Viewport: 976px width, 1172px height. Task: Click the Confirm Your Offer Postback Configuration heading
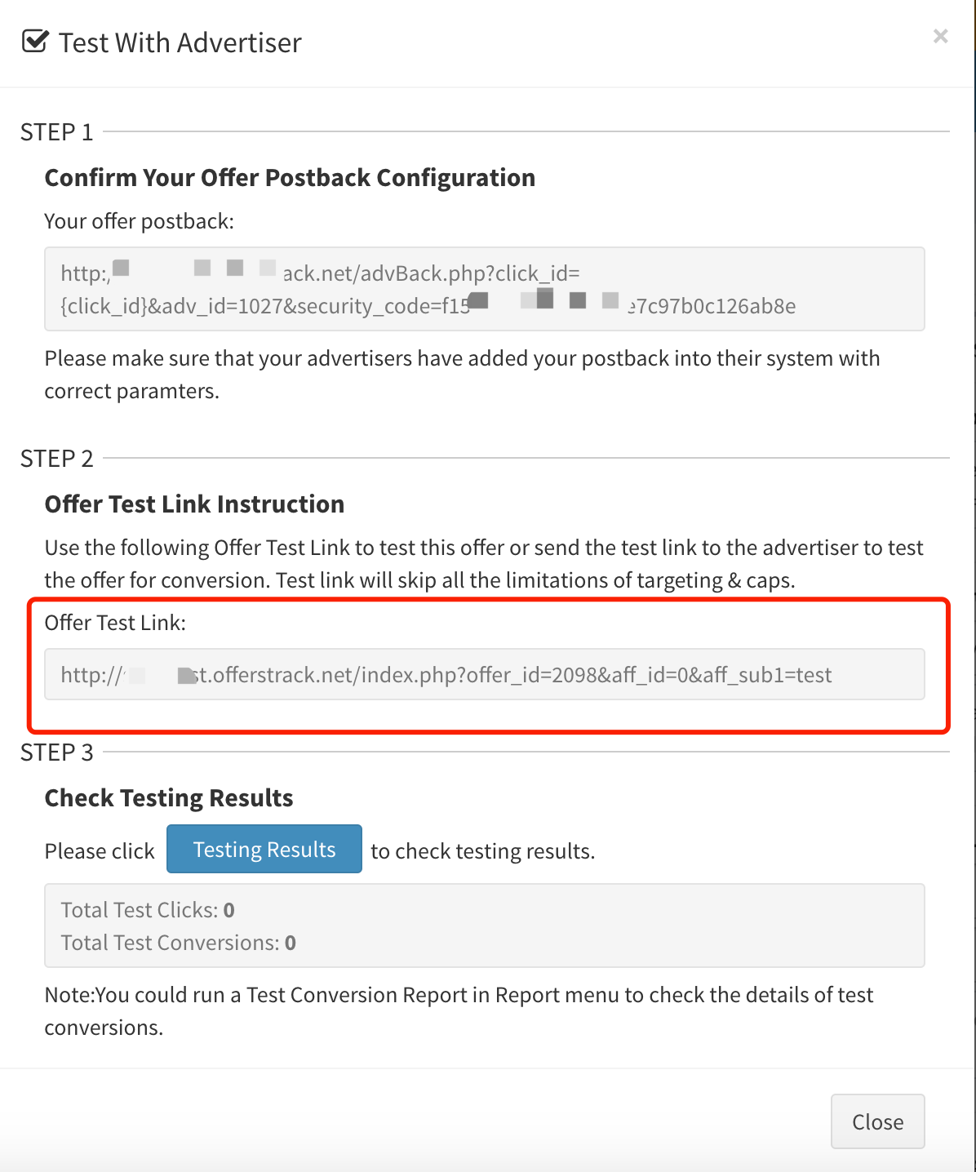click(290, 178)
